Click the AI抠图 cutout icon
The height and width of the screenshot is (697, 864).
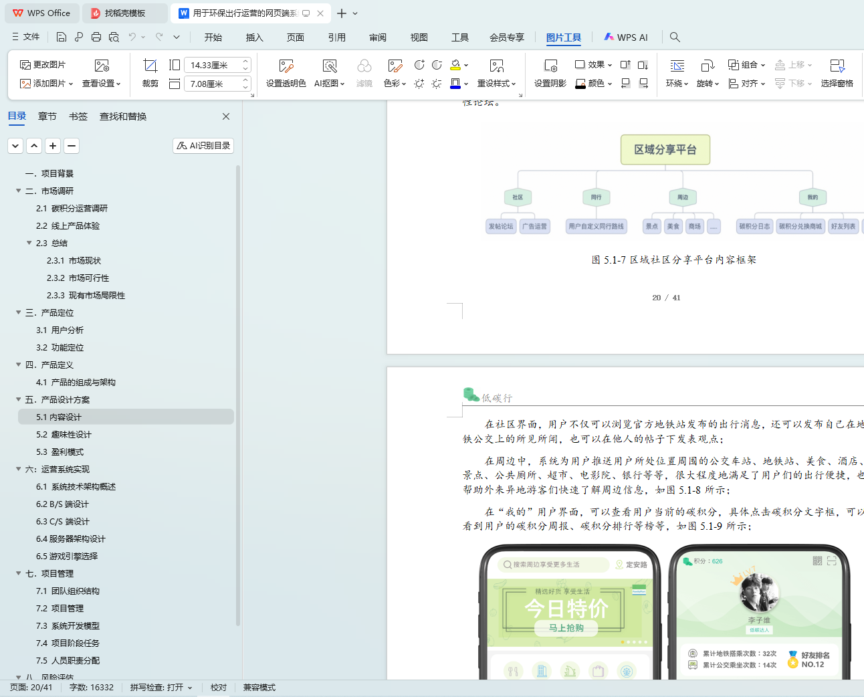(x=329, y=66)
